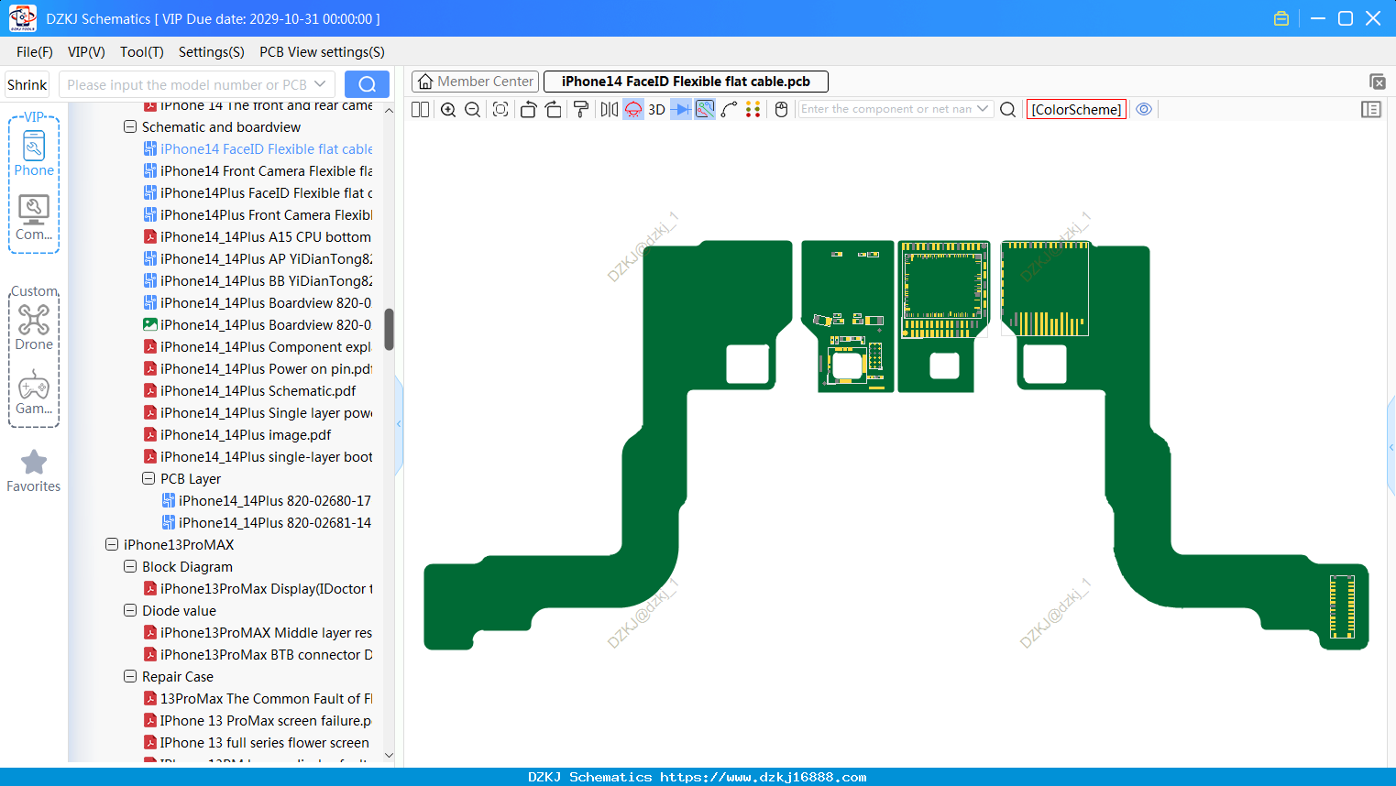This screenshot has height=786, width=1396.
Task: Open the VIP(V) menu
Action: click(x=86, y=52)
